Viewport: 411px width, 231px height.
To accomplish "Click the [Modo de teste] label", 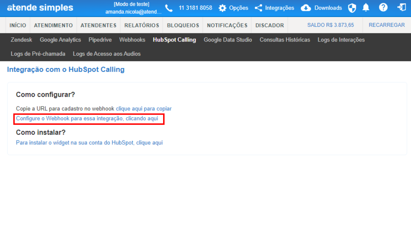I will pos(132,4).
